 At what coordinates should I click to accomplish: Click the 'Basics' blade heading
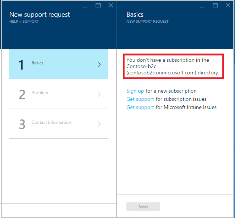[135, 15]
